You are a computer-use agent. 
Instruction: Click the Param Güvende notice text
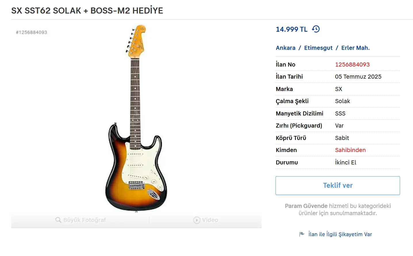(x=338, y=209)
